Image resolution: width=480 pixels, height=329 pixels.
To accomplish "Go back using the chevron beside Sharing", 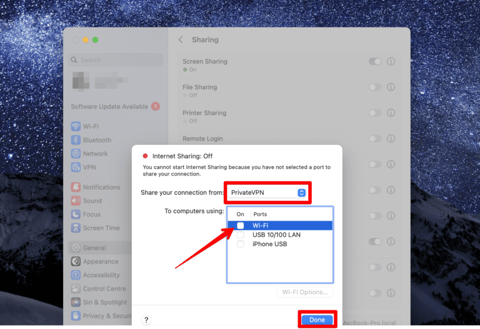I will (x=181, y=40).
